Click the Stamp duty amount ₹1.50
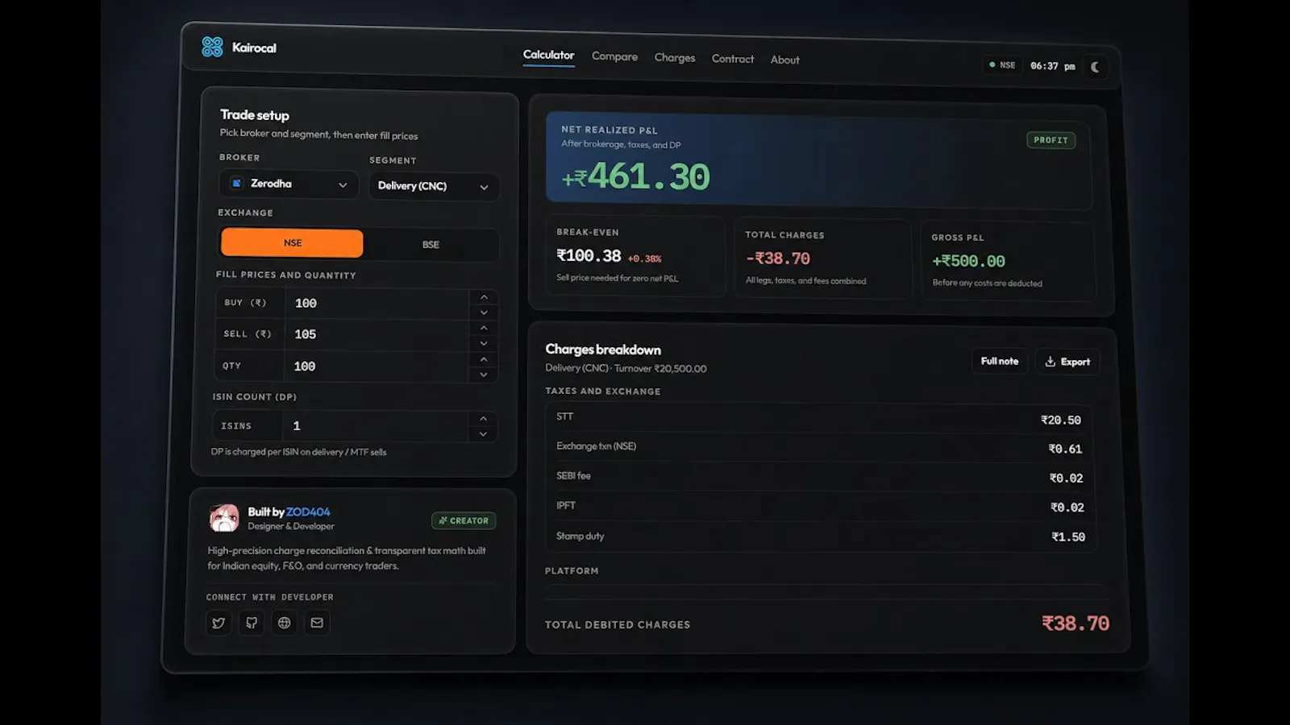This screenshot has width=1290, height=725. click(x=1068, y=536)
